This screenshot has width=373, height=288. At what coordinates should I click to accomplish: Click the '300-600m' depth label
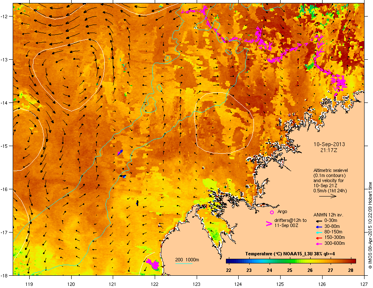(x=334, y=243)
